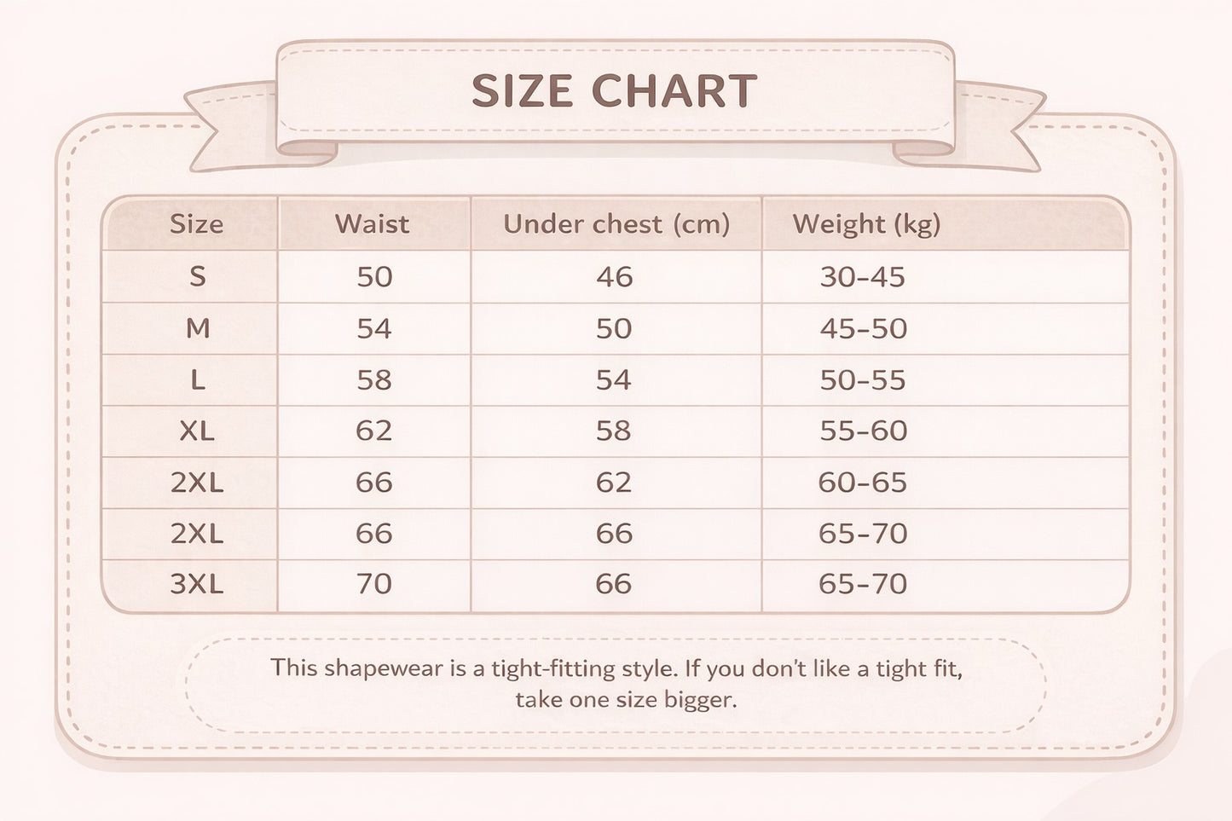This screenshot has height=821, width=1232.
Task: Select the 3XL size row label
Action: pos(197,584)
